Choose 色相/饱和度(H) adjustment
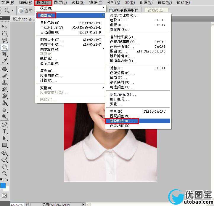Screen dimensions: 214x206 [x=138, y=42]
